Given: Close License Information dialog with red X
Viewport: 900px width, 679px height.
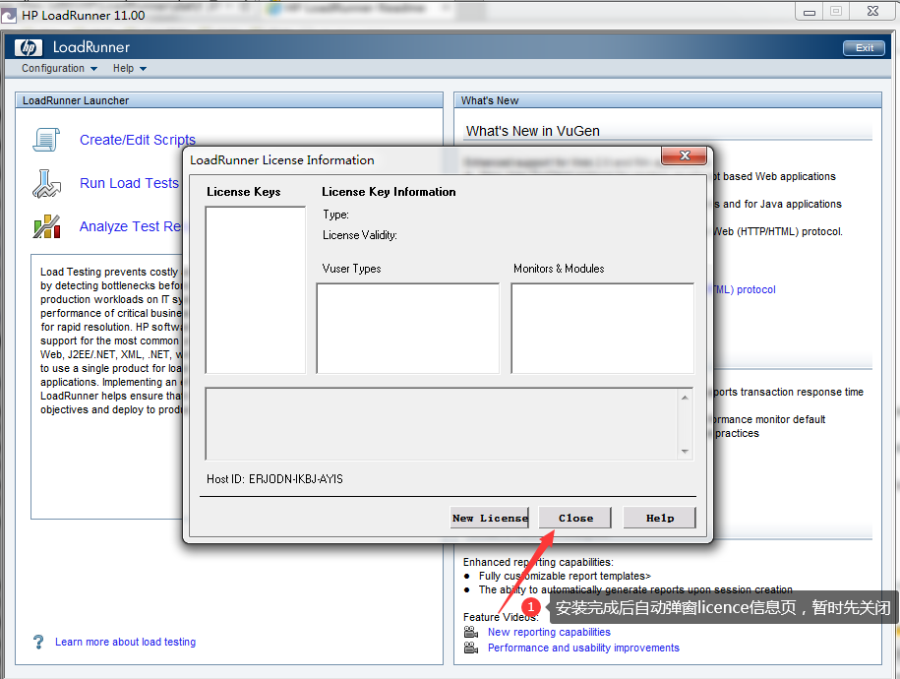Looking at the screenshot, I should point(685,155).
